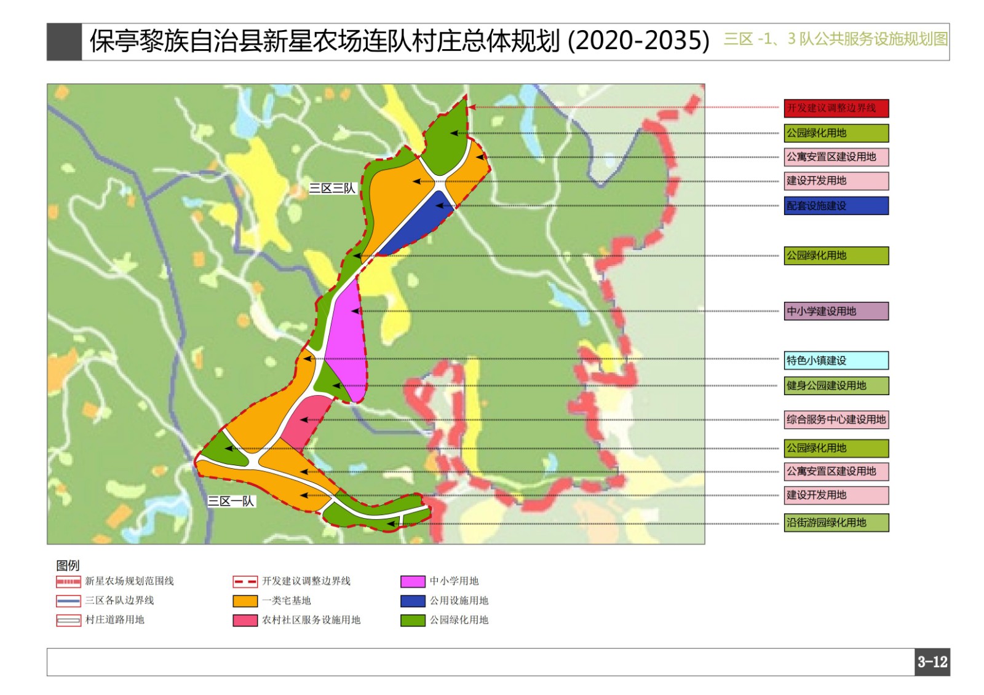The image size is (984, 695).
Task: Select the 沿街游园绿化用地 callout label
Action: [836, 523]
